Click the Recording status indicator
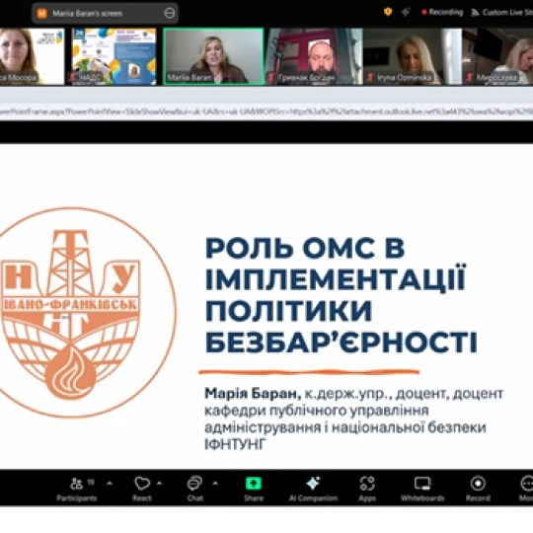The width and height of the screenshot is (533, 533). pos(442,12)
